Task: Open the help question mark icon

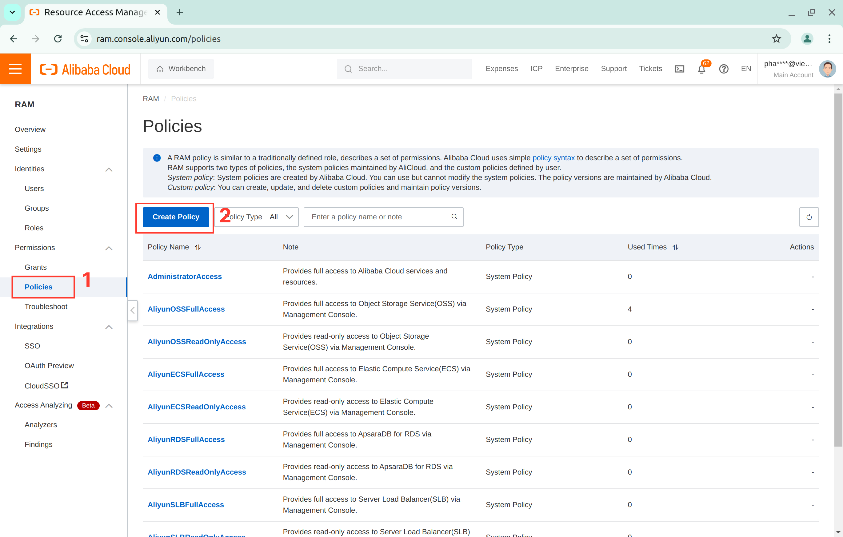Action: (724, 69)
